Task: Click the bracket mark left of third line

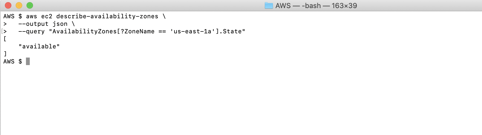Action: (2, 31)
